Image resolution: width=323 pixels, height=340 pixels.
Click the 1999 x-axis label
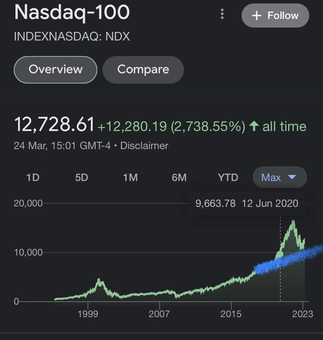click(88, 314)
